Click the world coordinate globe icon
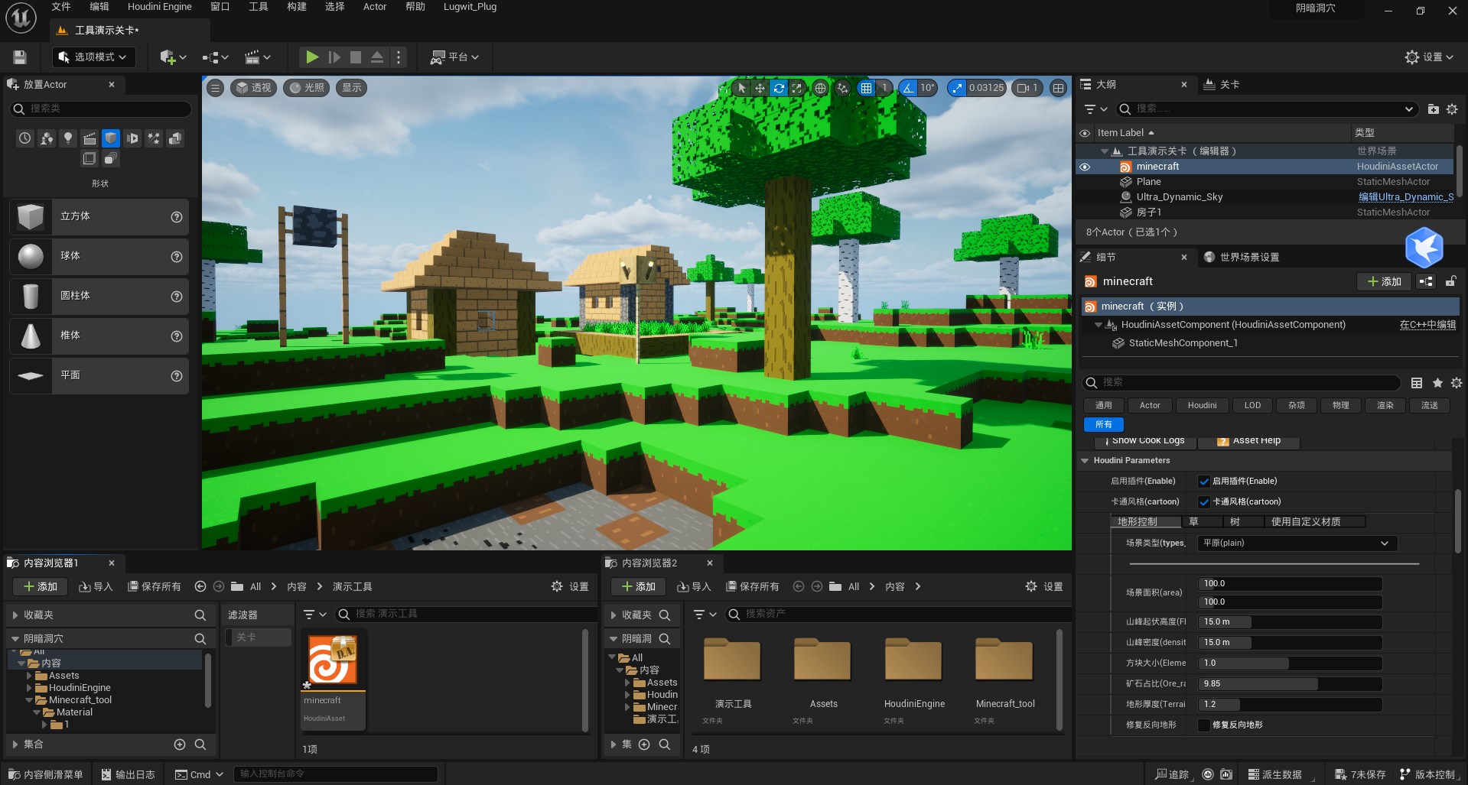1468x785 pixels. pos(820,88)
